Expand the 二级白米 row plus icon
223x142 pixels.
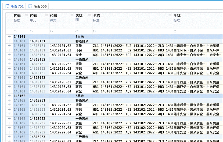click(9, 78)
